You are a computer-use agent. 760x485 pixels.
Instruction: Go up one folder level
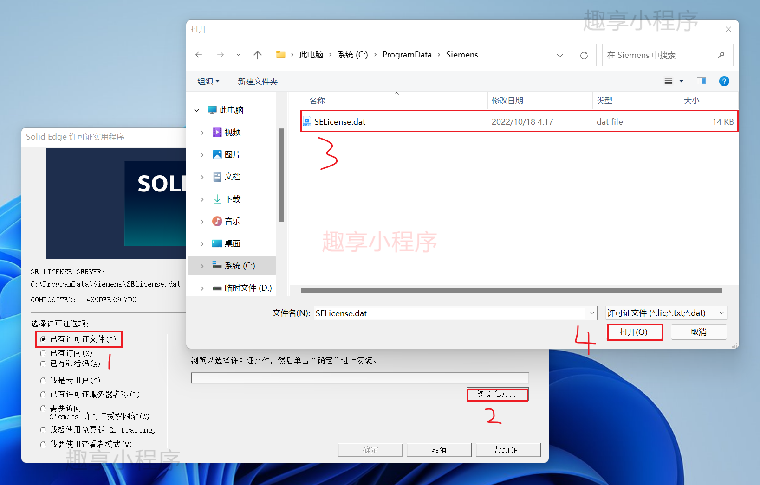[x=258, y=55]
